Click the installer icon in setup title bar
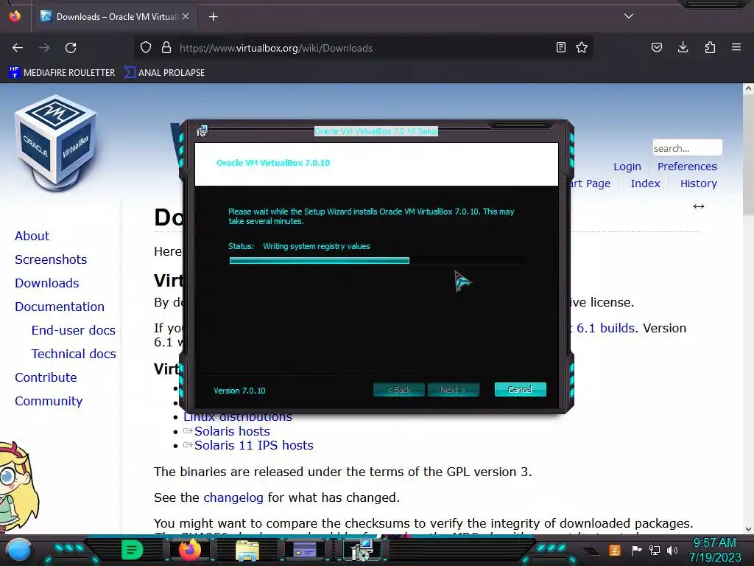This screenshot has width=754, height=566. [202, 131]
